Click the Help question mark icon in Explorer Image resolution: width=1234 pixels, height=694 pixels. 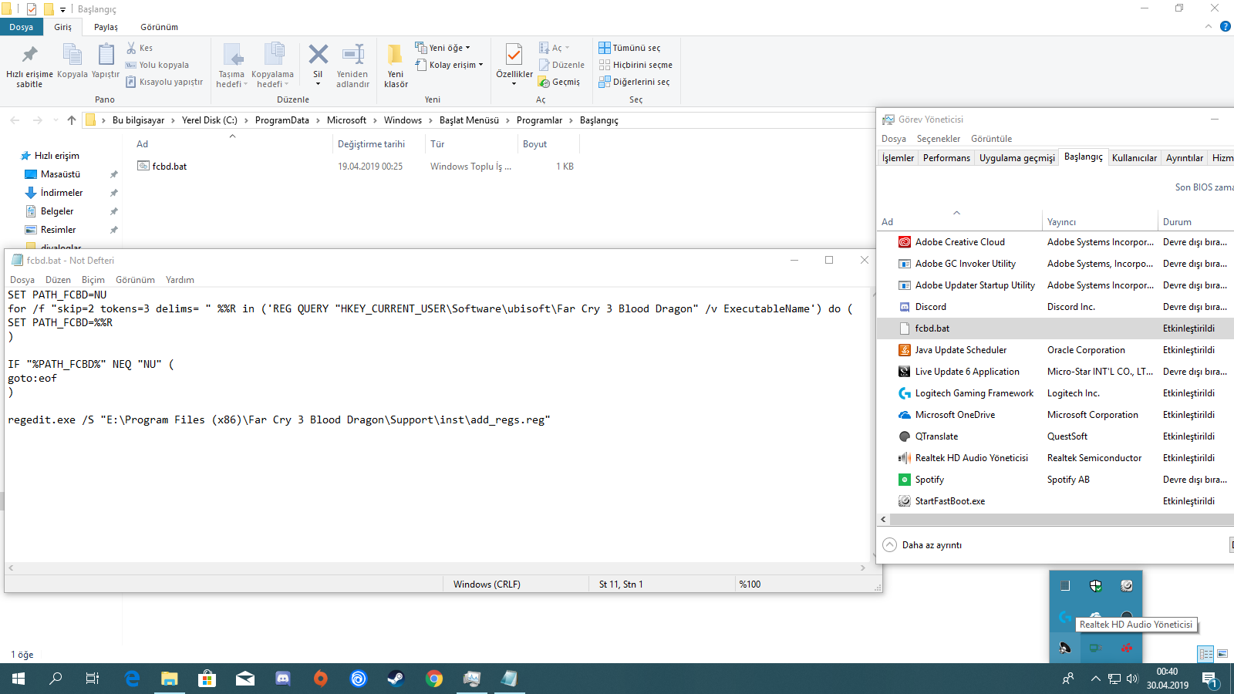pos(1226,26)
